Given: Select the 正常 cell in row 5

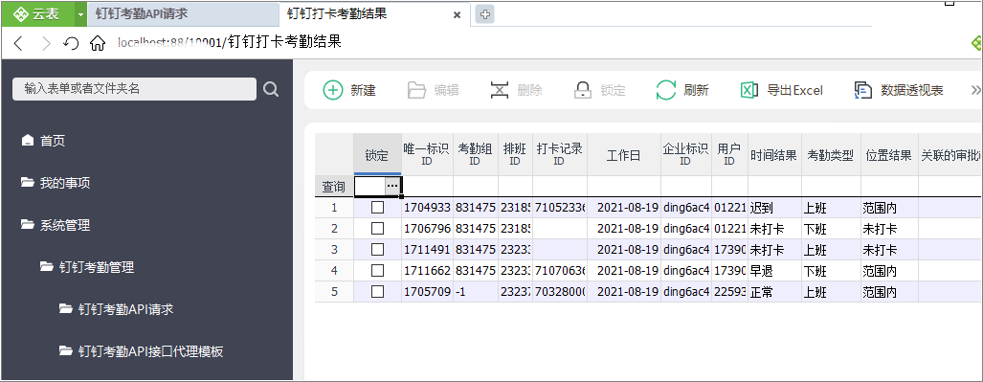Looking at the screenshot, I should pos(774,292).
